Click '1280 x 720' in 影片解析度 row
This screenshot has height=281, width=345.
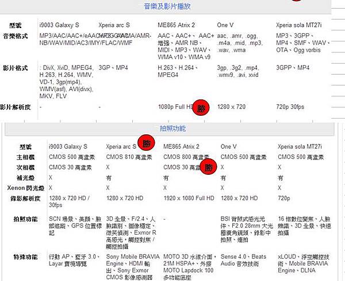(231, 107)
